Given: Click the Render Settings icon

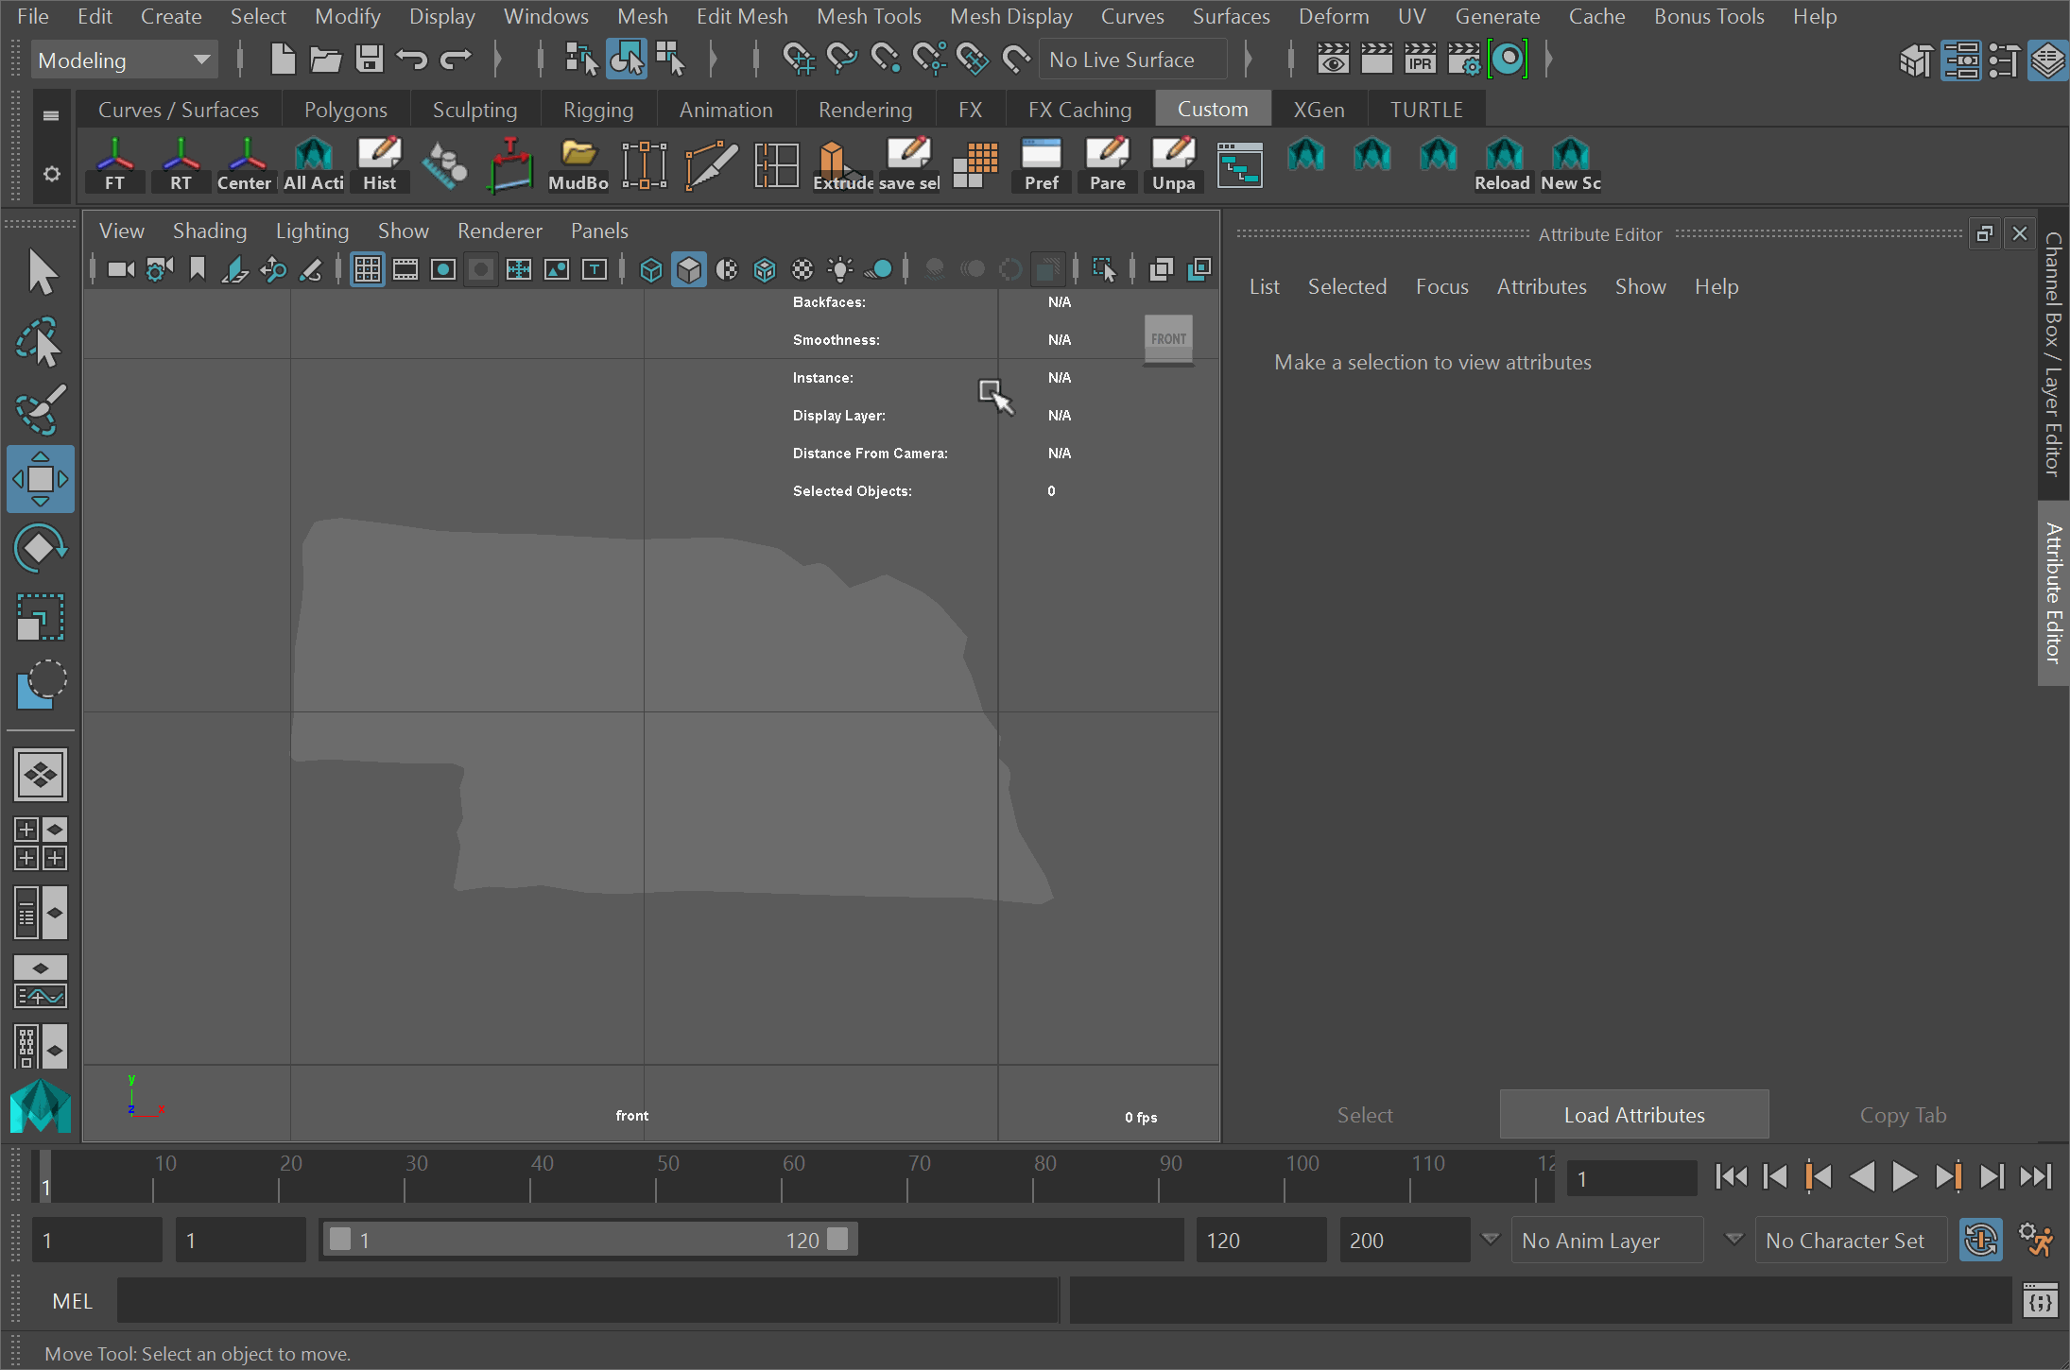Looking at the screenshot, I should click(x=1466, y=59).
